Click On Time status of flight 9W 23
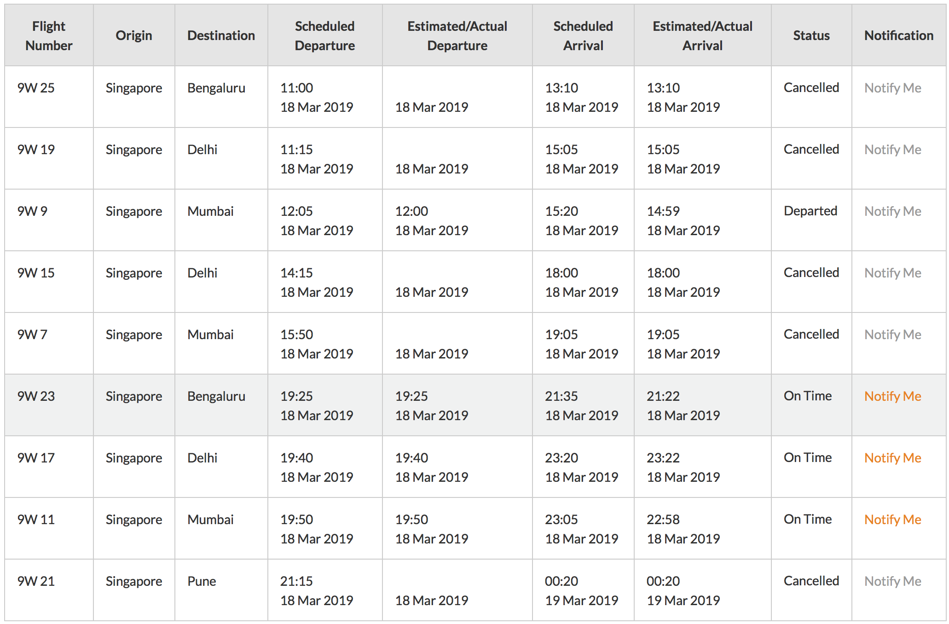949x624 pixels. (x=808, y=396)
